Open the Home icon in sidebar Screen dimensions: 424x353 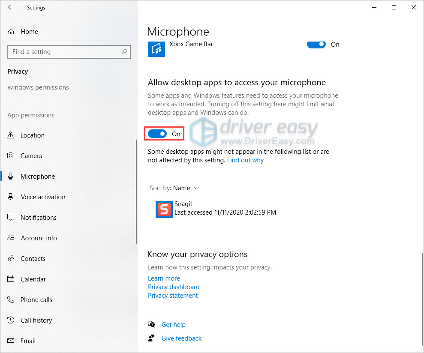11,32
